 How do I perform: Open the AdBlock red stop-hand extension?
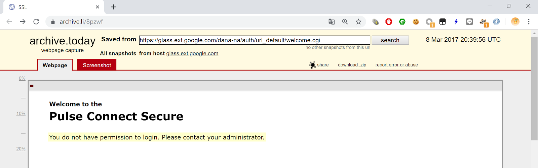tap(389, 22)
